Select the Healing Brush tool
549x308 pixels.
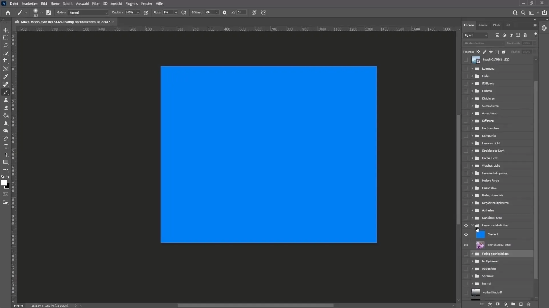[x=6, y=84]
